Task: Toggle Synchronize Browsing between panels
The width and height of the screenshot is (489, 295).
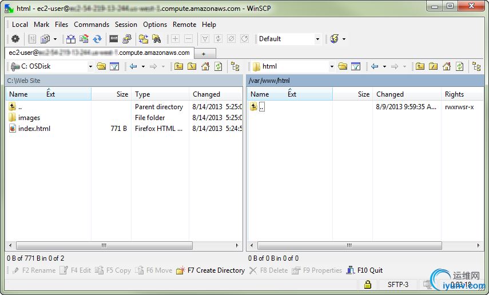Action: coord(144,39)
